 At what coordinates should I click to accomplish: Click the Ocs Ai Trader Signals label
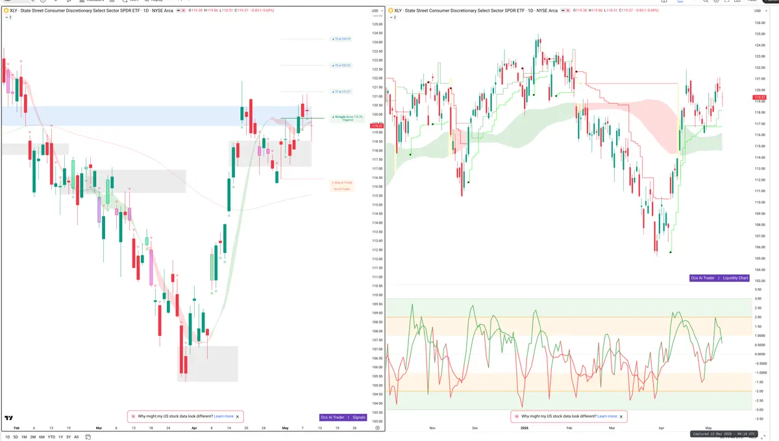tap(343, 417)
